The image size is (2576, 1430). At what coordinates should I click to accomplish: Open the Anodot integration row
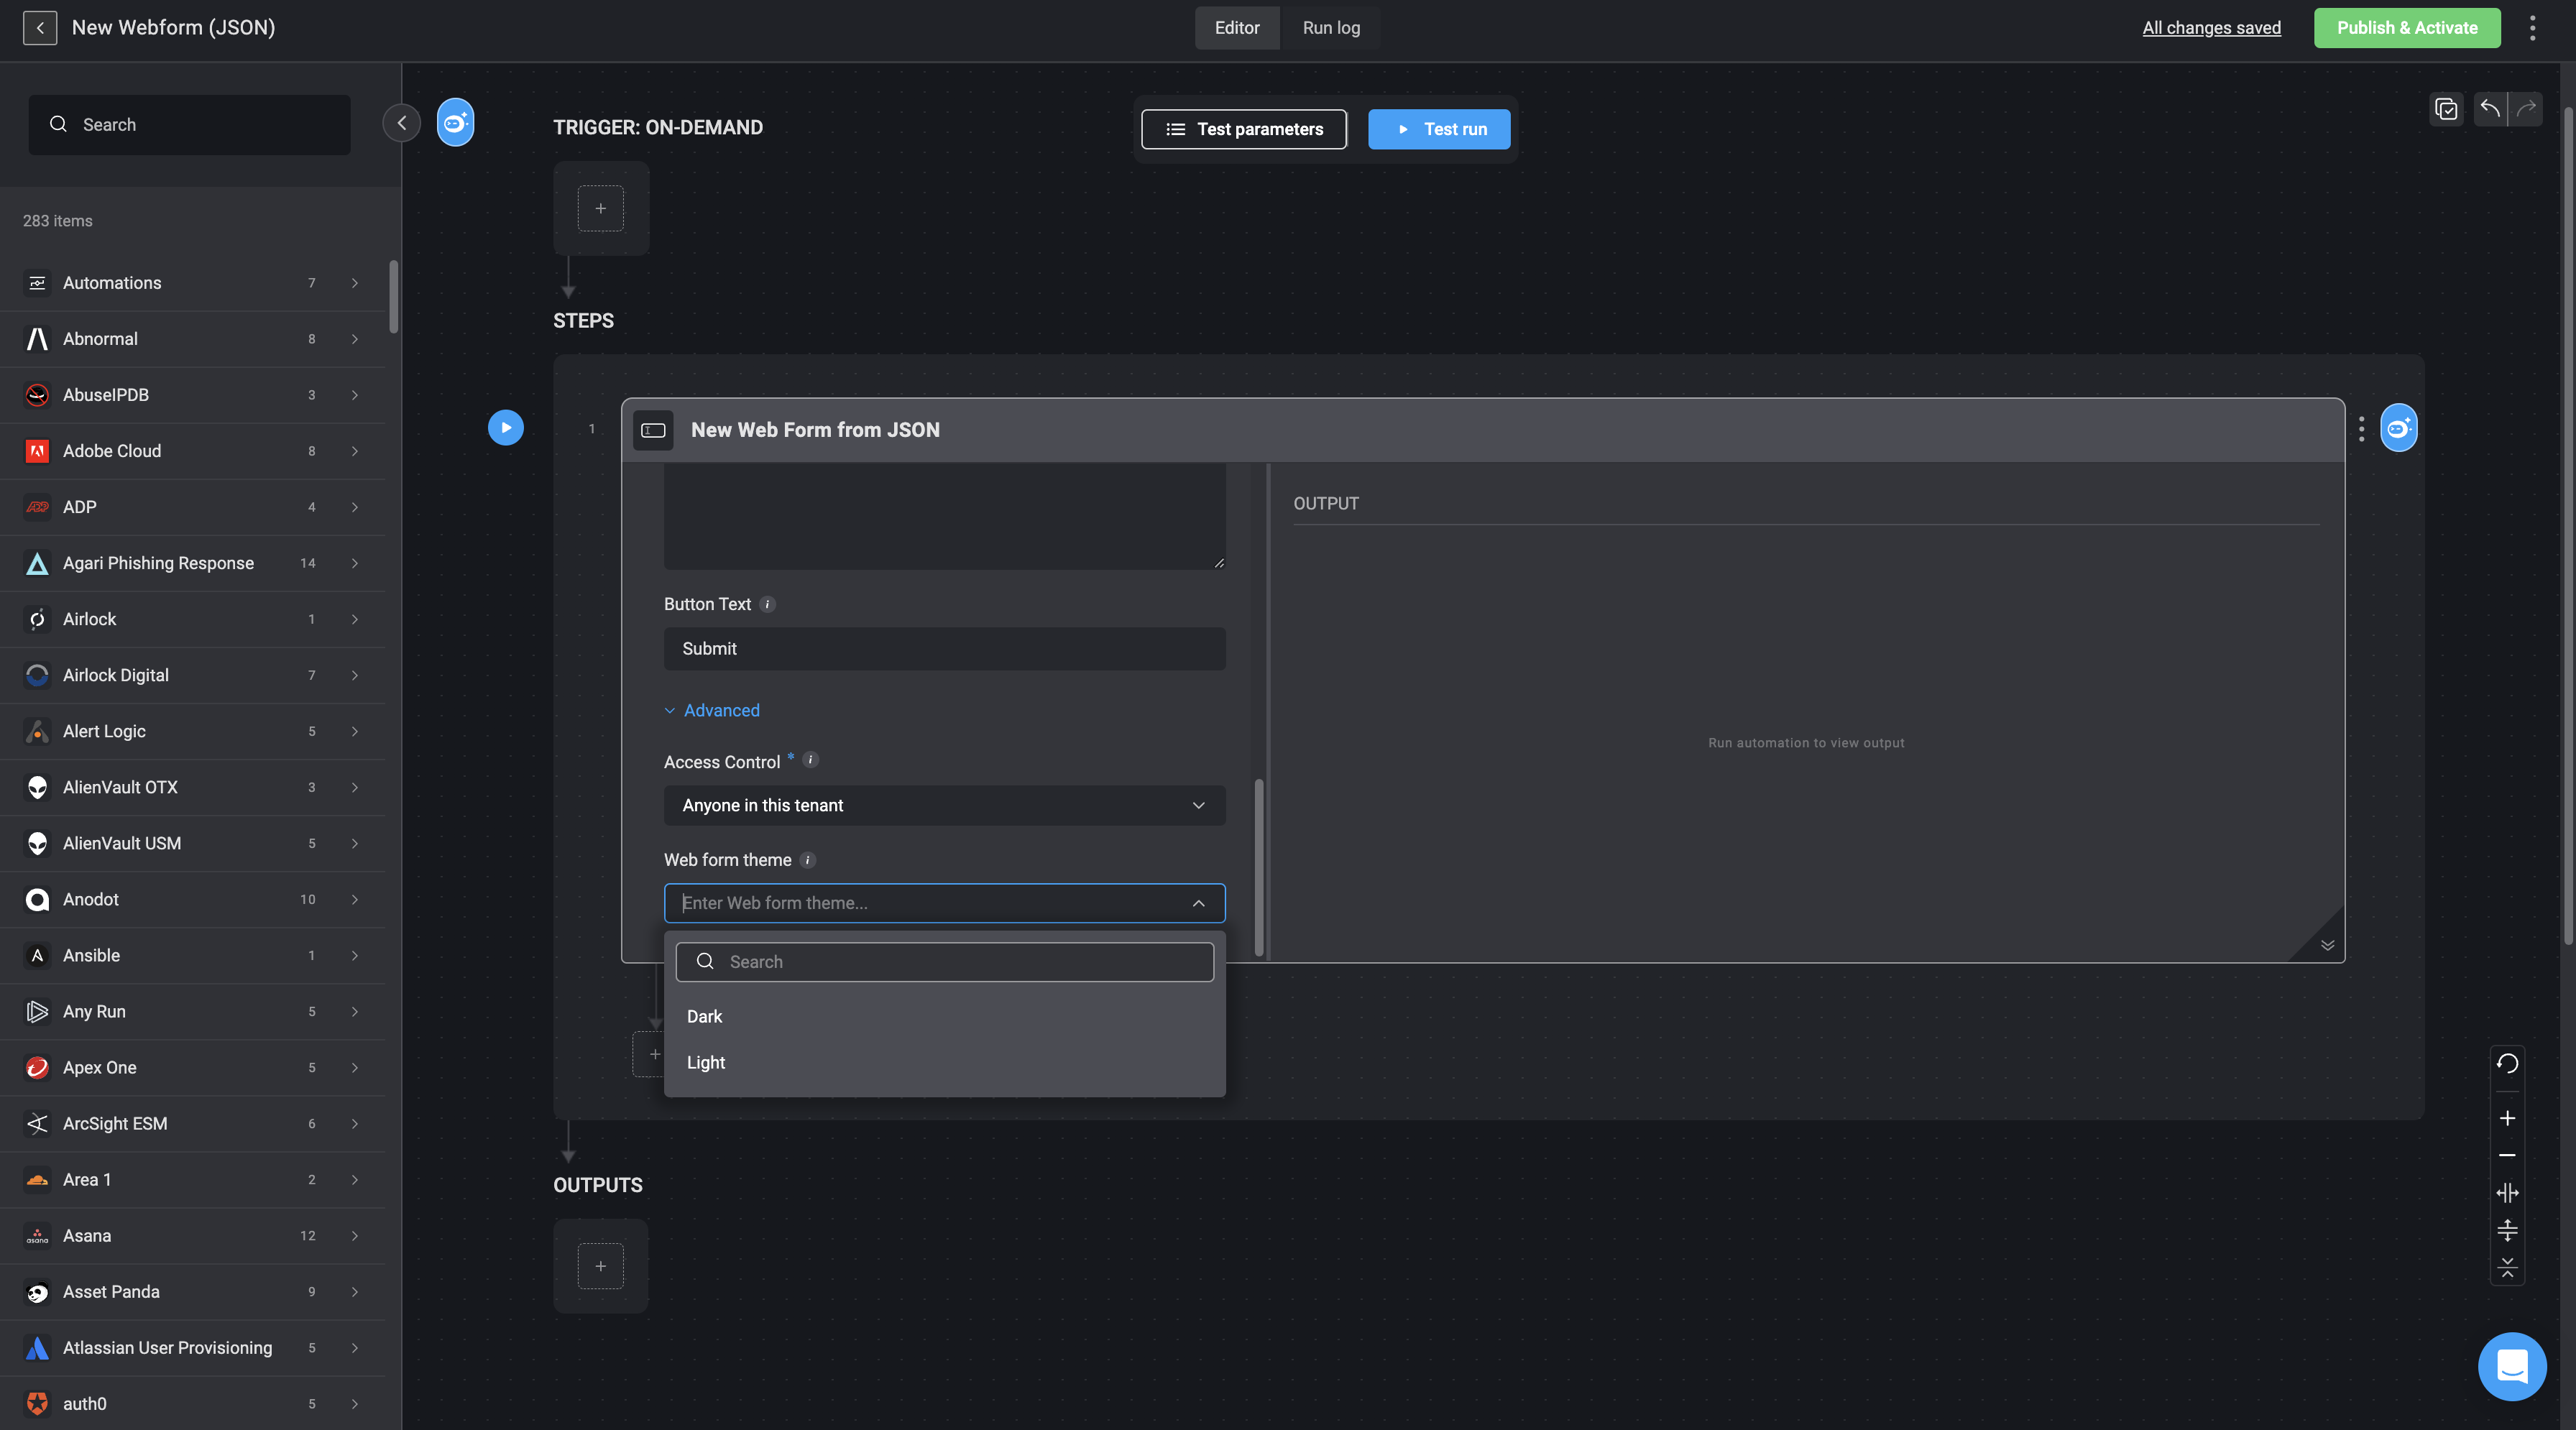[x=192, y=900]
